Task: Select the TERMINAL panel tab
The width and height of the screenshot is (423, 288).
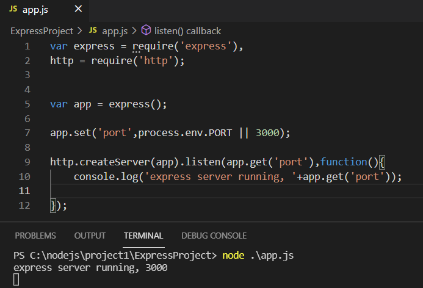Action: pos(143,236)
